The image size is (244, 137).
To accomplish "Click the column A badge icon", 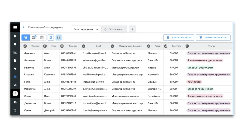I will [25, 46].
